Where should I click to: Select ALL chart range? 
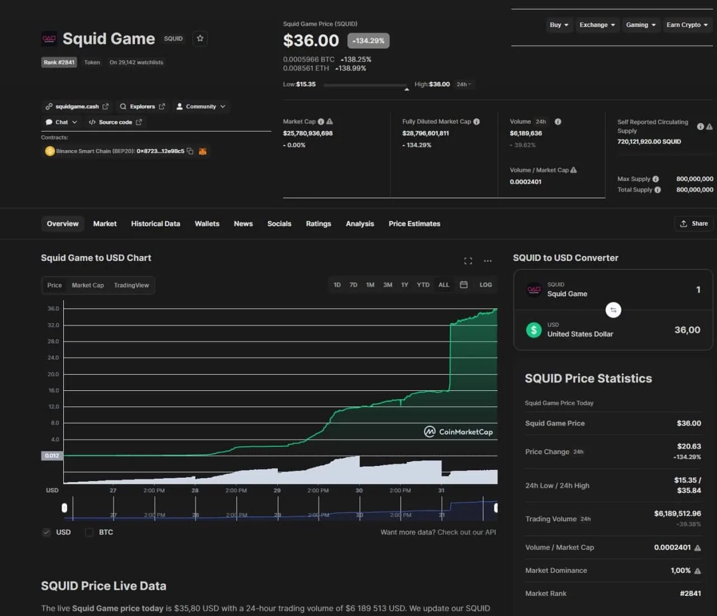tap(444, 285)
